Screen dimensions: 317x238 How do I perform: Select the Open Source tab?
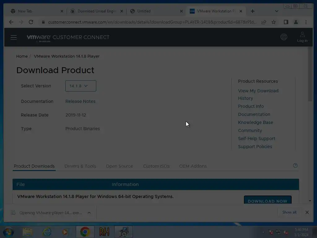pyautogui.click(x=119, y=166)
